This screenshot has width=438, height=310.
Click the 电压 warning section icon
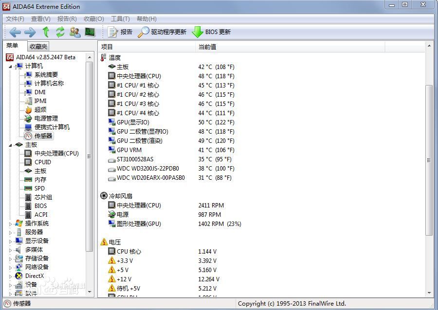click(104, 241)
